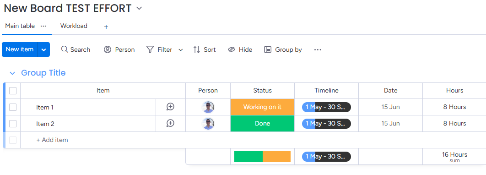Change Item 1's Working on it status
The width and height of the screenshot is (486, 175).
[x=262, y=107]
